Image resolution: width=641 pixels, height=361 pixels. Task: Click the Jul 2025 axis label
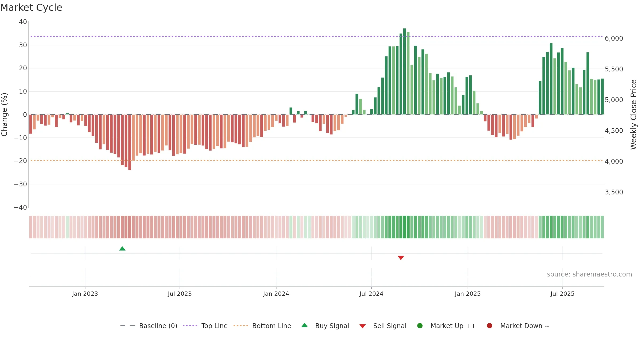tap(562, 294)
